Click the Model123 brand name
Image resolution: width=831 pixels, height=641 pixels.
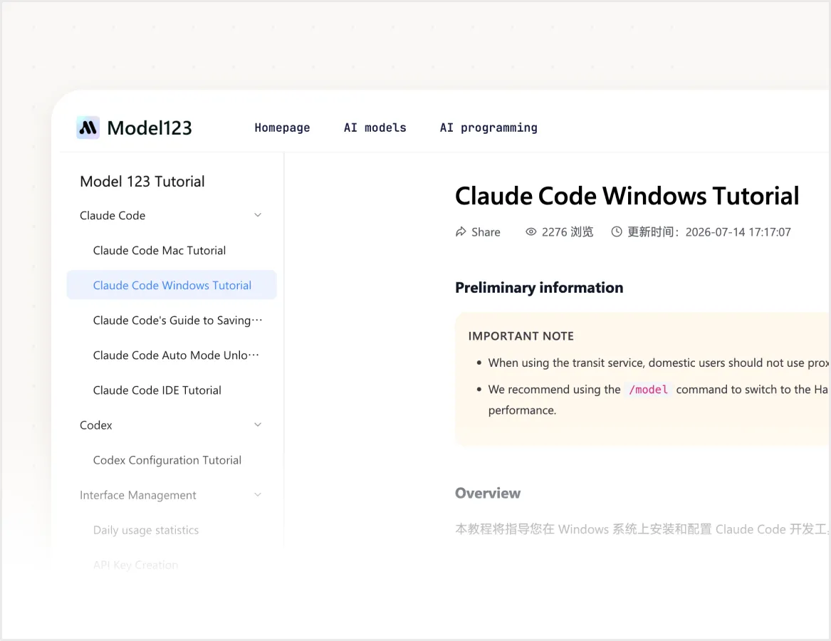tap(150, 127)
